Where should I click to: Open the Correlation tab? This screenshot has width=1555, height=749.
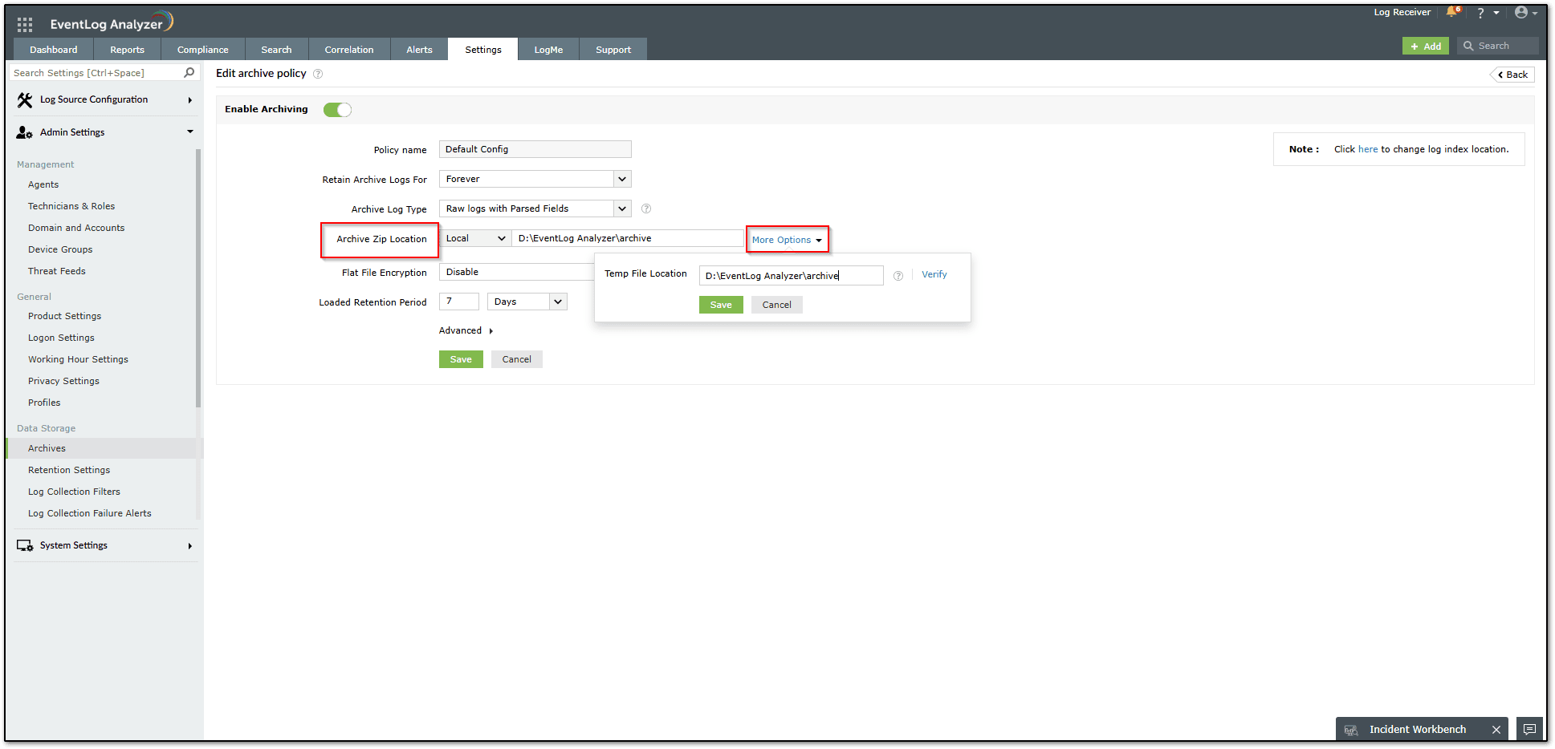349,50
